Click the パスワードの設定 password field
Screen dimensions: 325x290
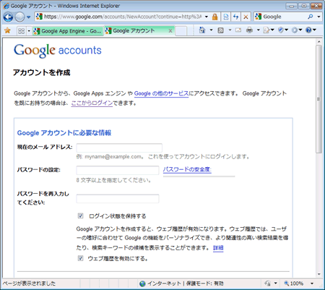(118, 170)
